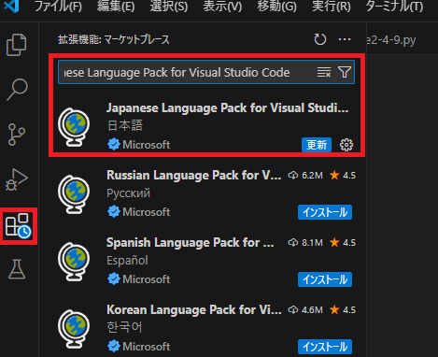Open Korean Language Pack extension title
The image size is (438, 357).
[193, 309]
